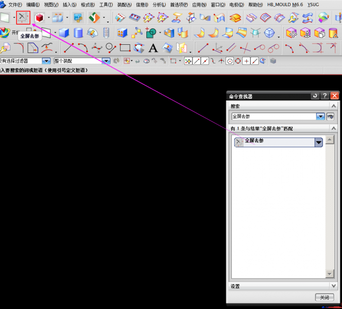Toggle Existing Point snap

[x=246, y=61]
